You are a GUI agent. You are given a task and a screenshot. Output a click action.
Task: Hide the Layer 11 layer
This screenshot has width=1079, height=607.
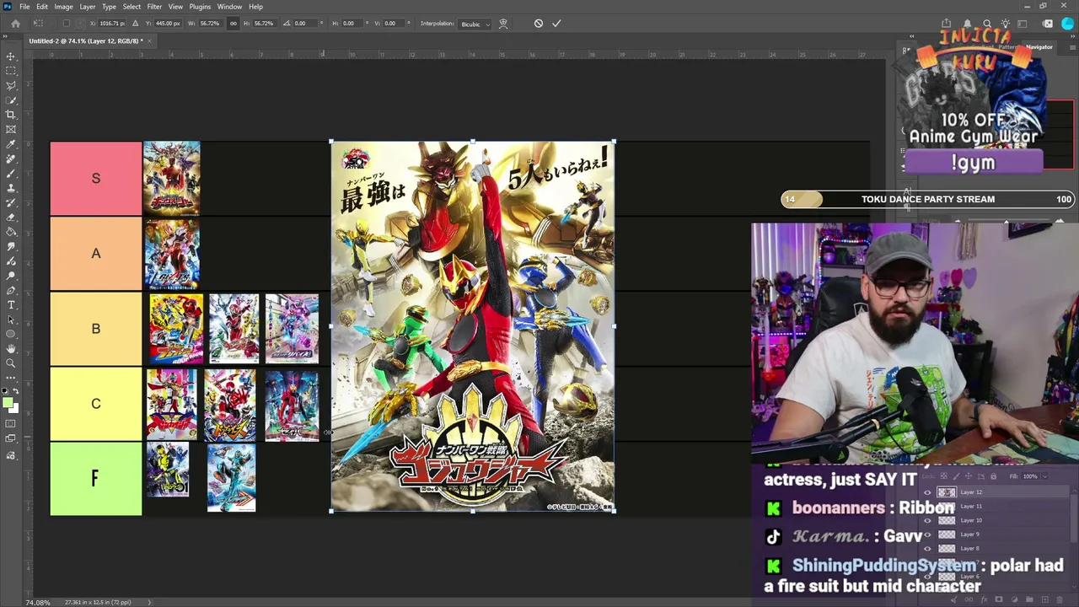click(x=927, y=507)
